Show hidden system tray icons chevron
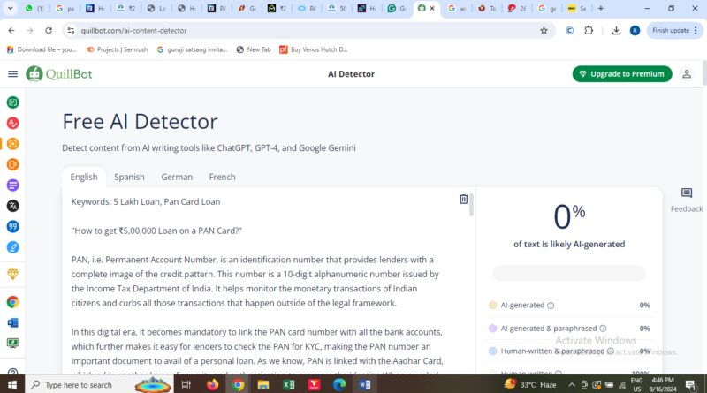 (571, 385)
